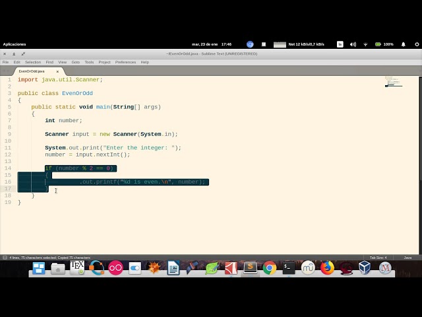The height and width of the screenshot is (317, 422).
Task: Open the blue-orange ring app in dock
Action: [97, 268]
